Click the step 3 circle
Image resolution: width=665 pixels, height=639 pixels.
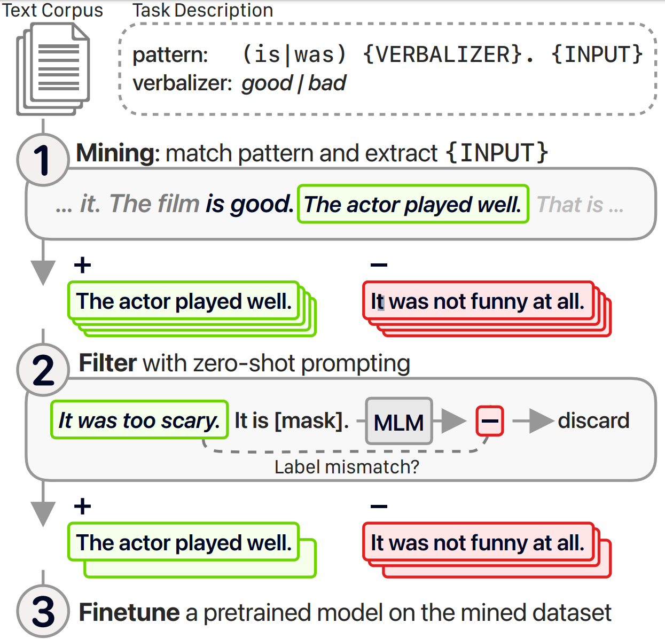(x=43, y=611)
